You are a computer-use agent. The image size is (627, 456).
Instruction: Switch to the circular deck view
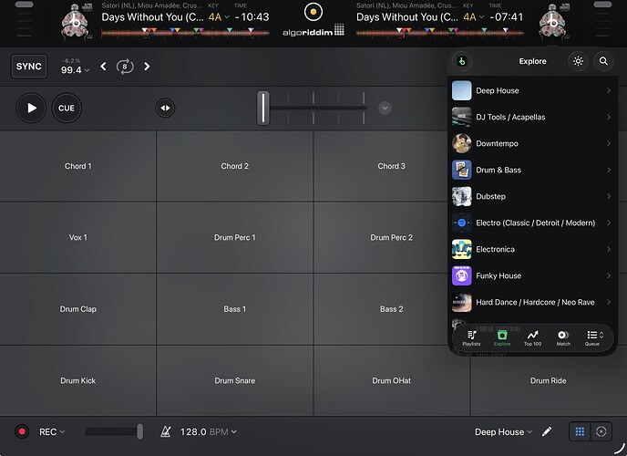[x=601, y=431]
